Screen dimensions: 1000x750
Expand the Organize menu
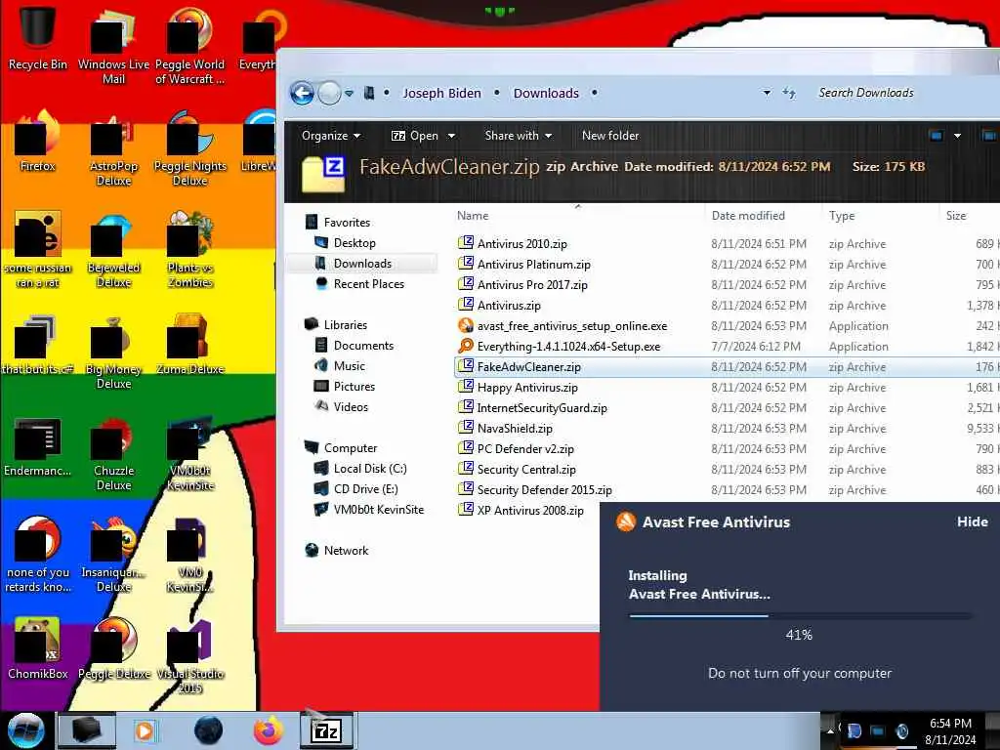pos(331,136)
